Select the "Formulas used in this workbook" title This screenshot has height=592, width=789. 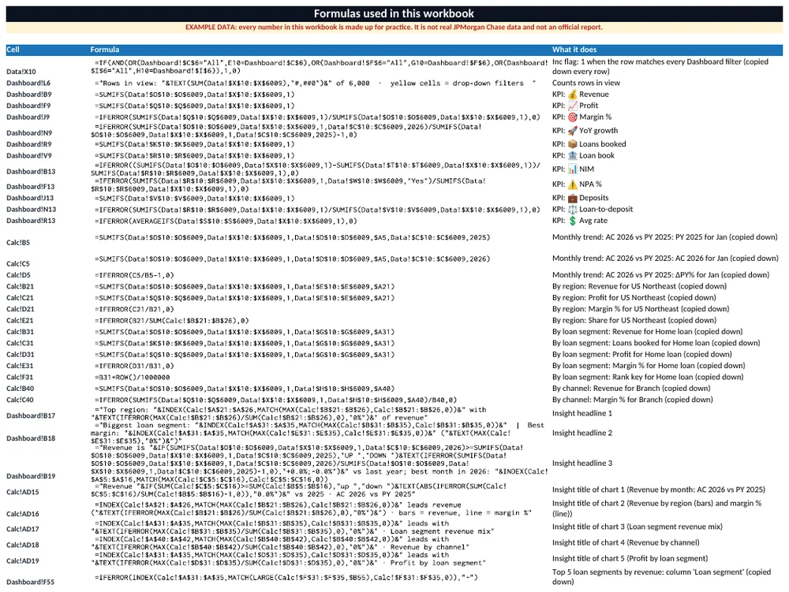coord(394,13)
